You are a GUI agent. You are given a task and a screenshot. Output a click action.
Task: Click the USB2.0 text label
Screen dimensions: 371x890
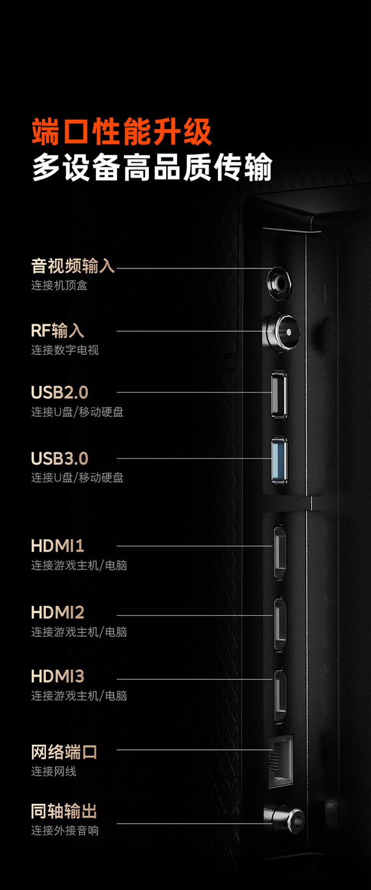tap(59, 392)
